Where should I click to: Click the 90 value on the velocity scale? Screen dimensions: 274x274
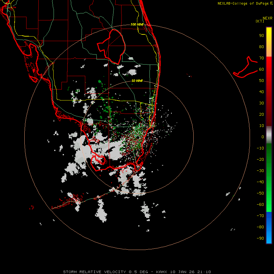(x=262, y=36)
